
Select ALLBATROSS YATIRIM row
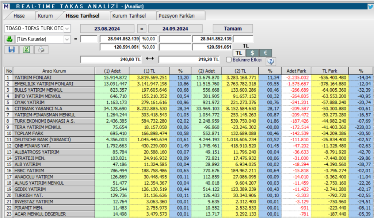pyautogui.click(x=189, y=152)
